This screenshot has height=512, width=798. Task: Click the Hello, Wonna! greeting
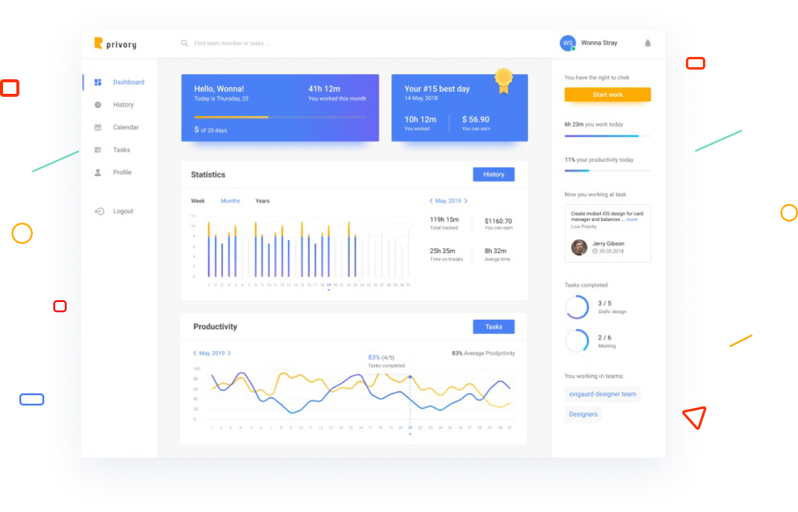[219, 89]
